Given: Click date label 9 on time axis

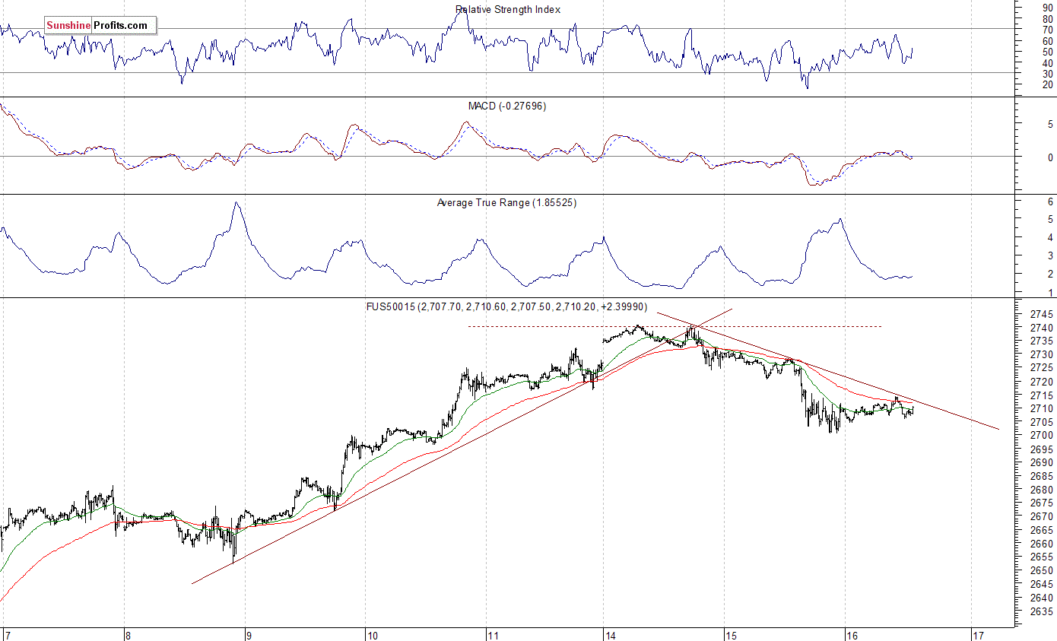Looking at the screenshot, I should tap(248, 634).
